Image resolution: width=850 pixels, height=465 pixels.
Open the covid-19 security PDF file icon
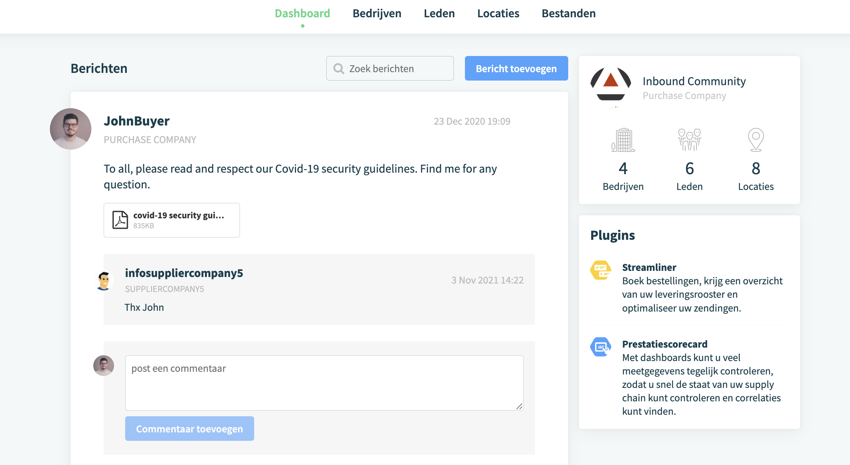pyautogui.click(x=120, y=220)
